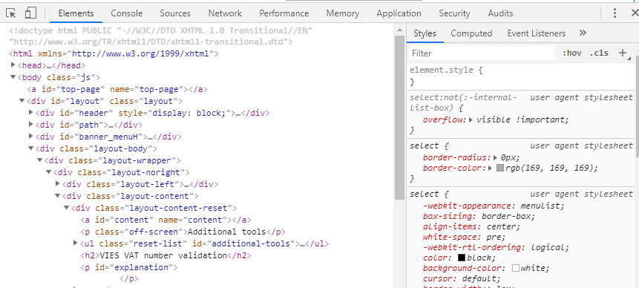Collapse the layout-wrapper div node

click(40, 160)
